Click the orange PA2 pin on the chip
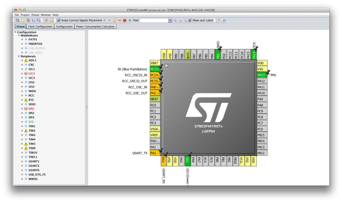This screenshot has height=203, width=342. [155, 153]
